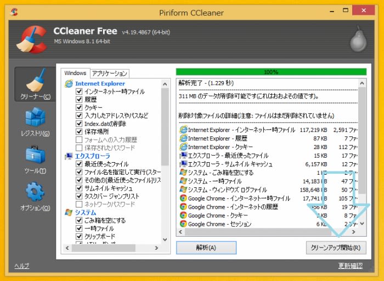Select the システム category header
Viewport: 384px width, 281px height.
point(85,213)
